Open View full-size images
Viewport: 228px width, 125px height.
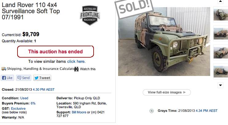pyautogui.click(x=167, y=92)
